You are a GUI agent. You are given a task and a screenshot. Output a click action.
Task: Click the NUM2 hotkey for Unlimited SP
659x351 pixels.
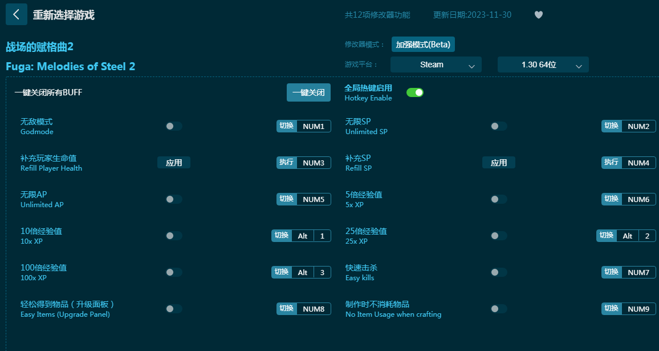(638, 126)
